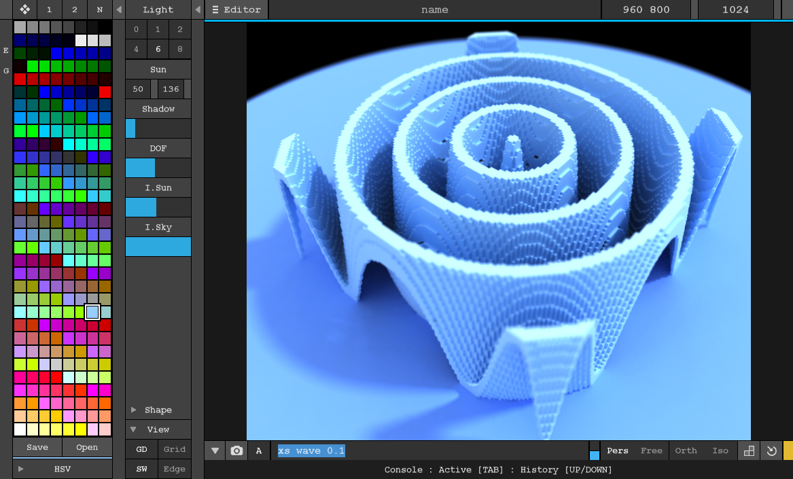Enable the Grid overlay

(x=175, y=449)
